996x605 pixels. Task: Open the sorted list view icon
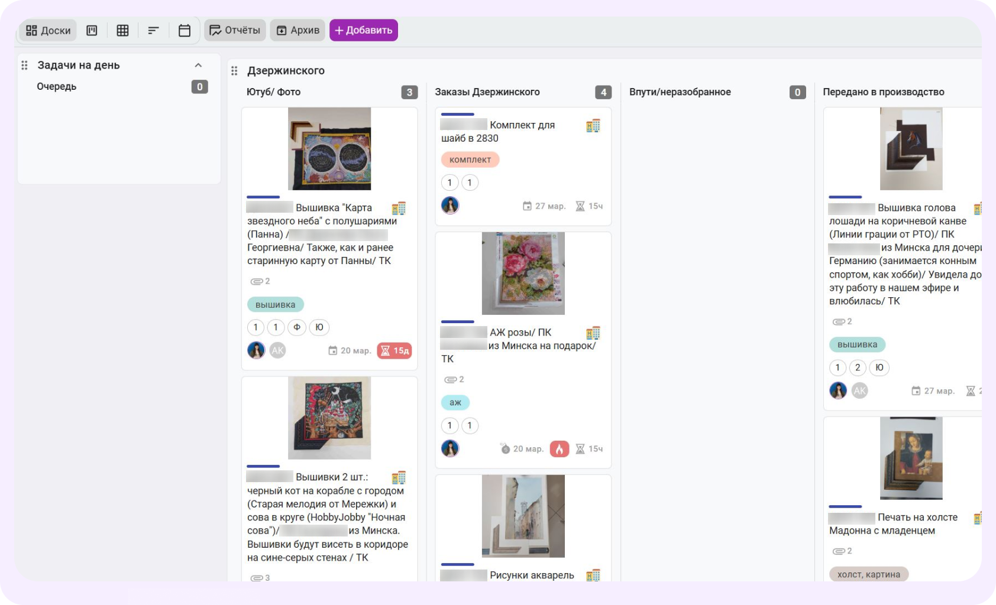point(153,31)
